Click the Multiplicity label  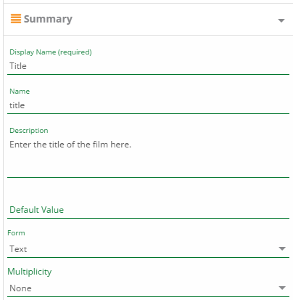(x=30, y=272)
